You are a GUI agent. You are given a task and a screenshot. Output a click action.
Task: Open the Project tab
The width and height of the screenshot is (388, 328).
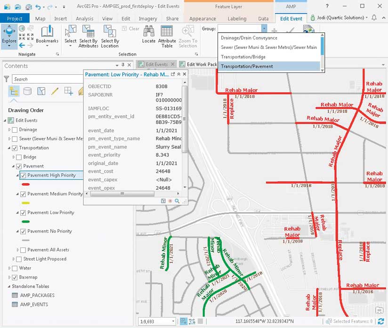tap(15, 18)
